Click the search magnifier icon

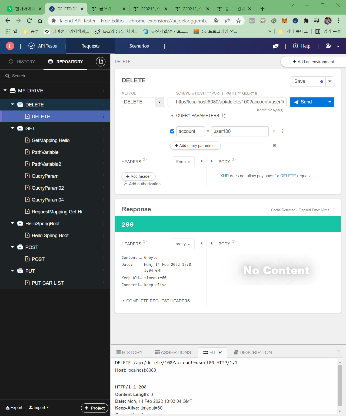tap(8, 76)
